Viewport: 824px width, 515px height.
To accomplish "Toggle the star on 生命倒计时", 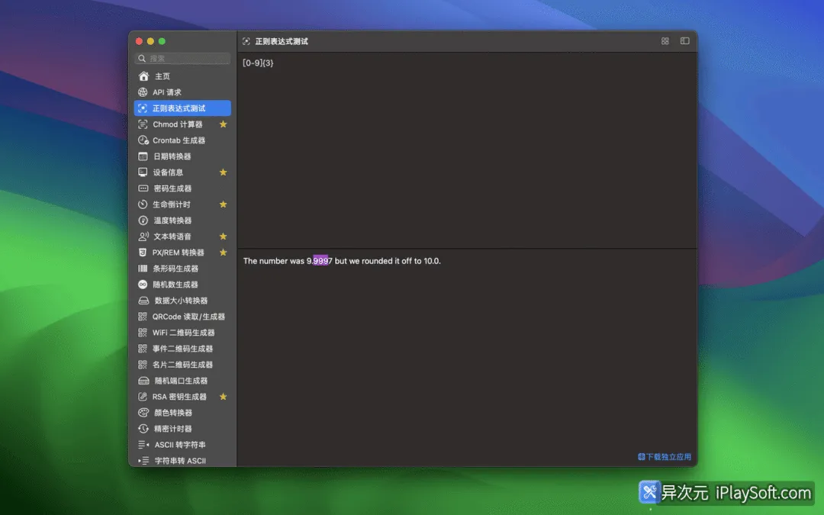I will pos(224,204).
